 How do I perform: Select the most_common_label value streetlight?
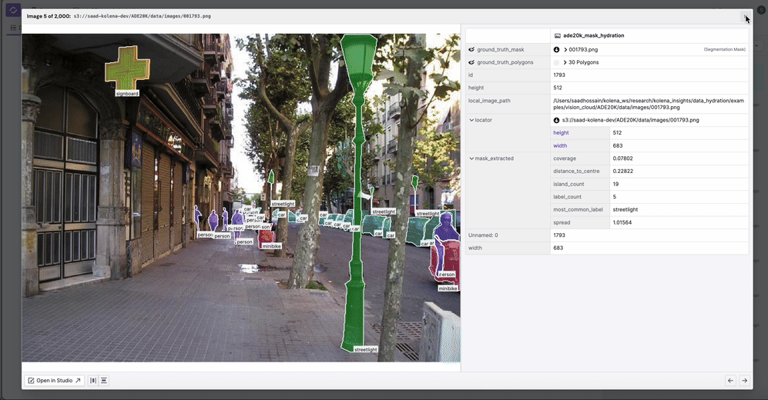[x=625, y=209]
